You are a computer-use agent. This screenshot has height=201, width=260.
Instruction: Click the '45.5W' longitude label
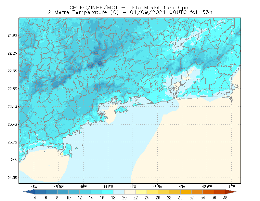coord(59,187)
